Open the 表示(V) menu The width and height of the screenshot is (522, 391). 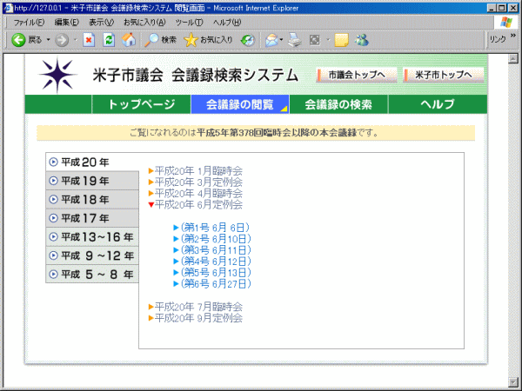(x=101, y=23)
